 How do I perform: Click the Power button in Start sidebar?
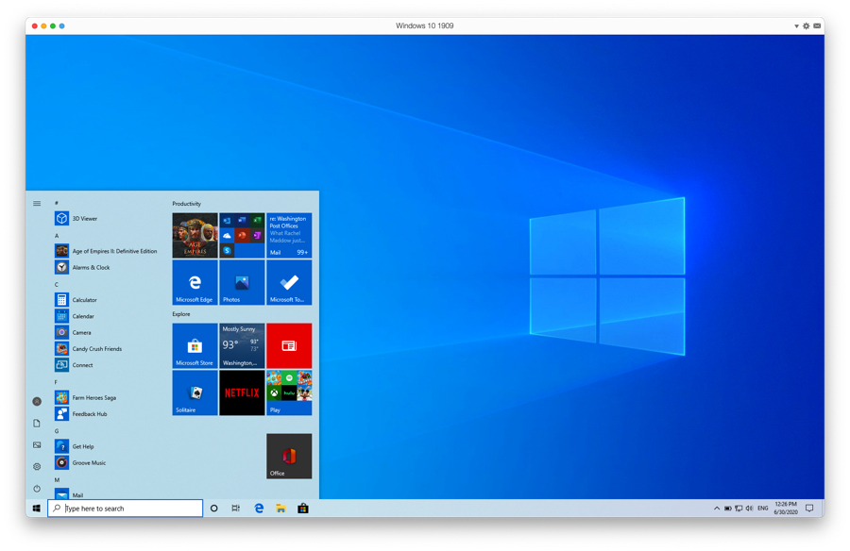37,488
